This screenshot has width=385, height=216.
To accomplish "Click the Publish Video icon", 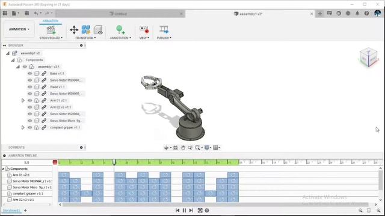I will click(x=164, y=30).
